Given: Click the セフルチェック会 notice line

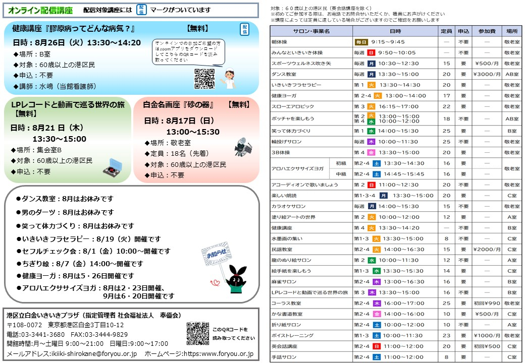Looking at the screenshot, I should pos(93,252).
